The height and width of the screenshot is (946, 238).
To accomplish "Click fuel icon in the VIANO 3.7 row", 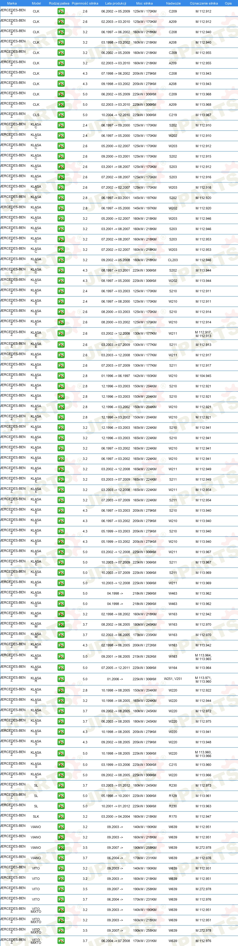I will (x=61, y=858).
